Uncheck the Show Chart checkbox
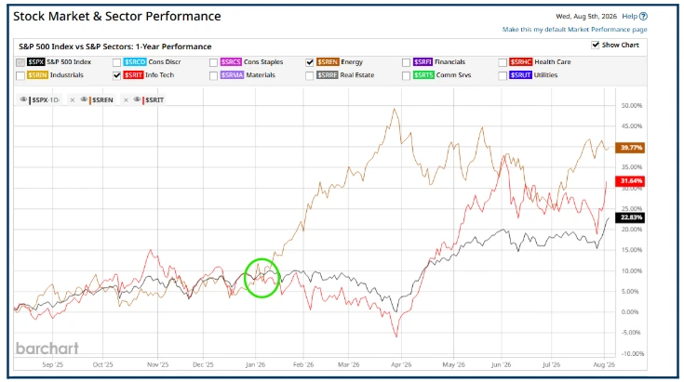 coord(595,45)
